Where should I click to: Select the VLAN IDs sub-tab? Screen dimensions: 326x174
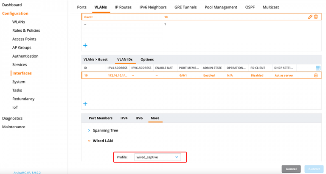(x=125, y=60)
